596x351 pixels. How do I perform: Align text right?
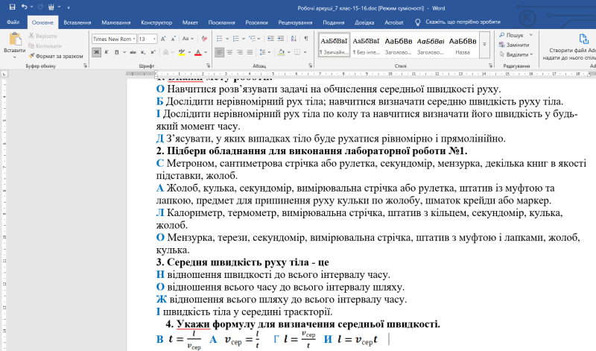point(239,52)
